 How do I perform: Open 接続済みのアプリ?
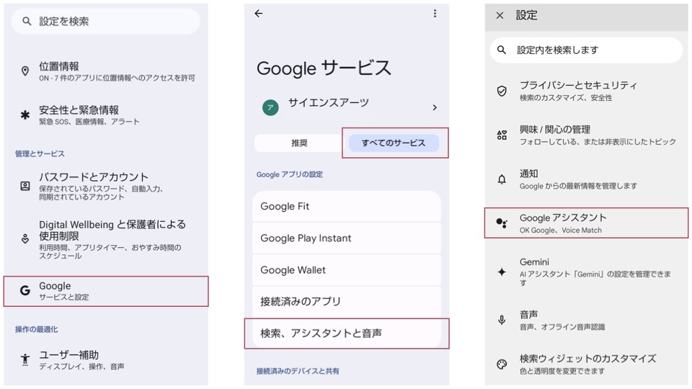pyautogui.click(x=347, y=302)
